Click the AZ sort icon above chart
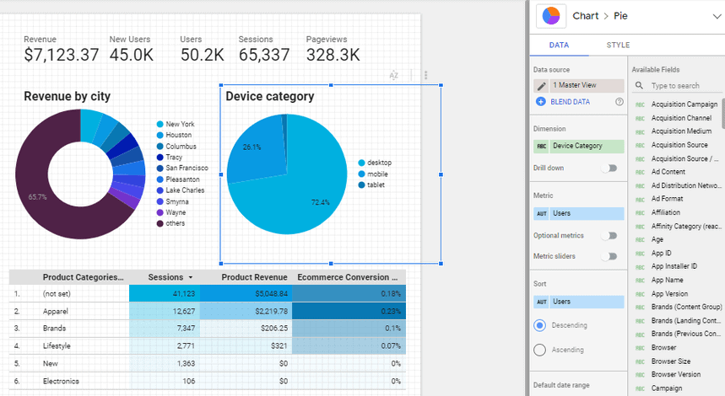The width and height of the screenshot is (725, 396). click(x=393, y=75)
